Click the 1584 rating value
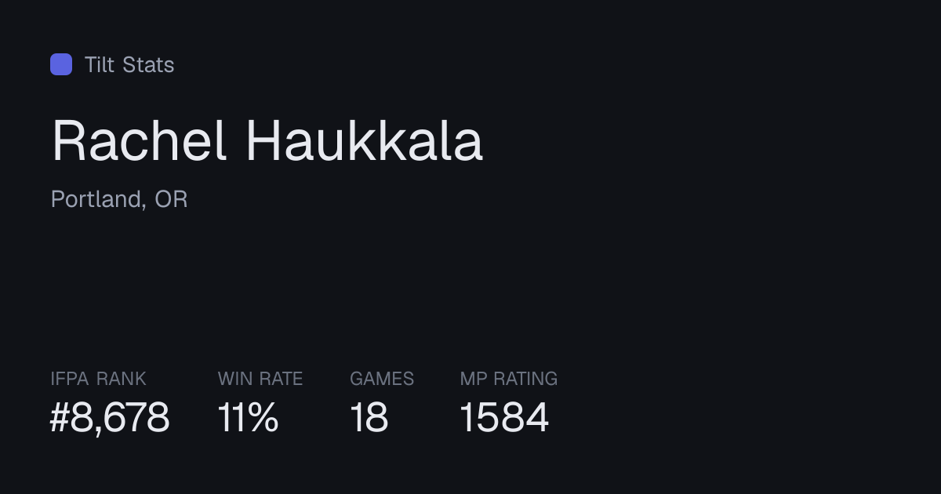The image size is (941, 494). tap(504, 417)
